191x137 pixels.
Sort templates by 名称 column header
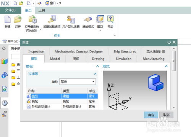pyautogui.click(x=44, y=91)
